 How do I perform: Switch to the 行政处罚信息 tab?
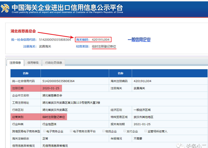[x=54, y=63]
